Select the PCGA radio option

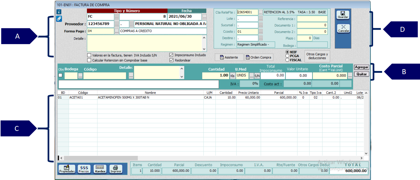click(x=287, y=56)
